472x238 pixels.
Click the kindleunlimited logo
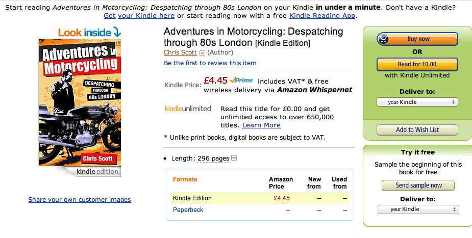coord(188,109)
